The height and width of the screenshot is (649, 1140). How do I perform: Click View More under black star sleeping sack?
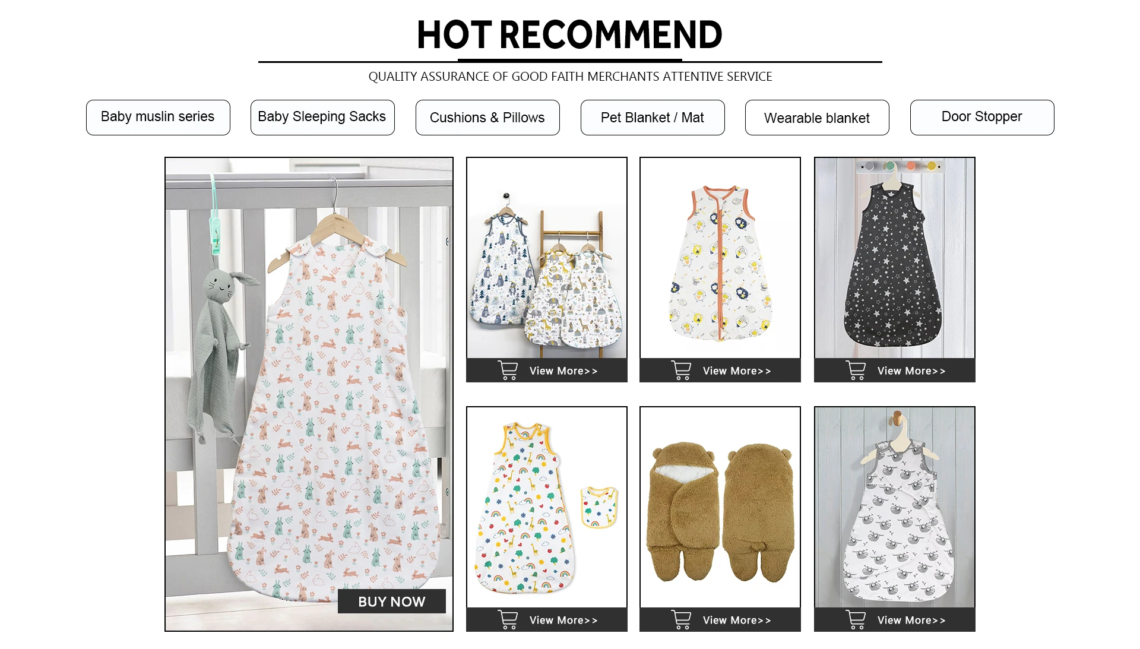911,371
